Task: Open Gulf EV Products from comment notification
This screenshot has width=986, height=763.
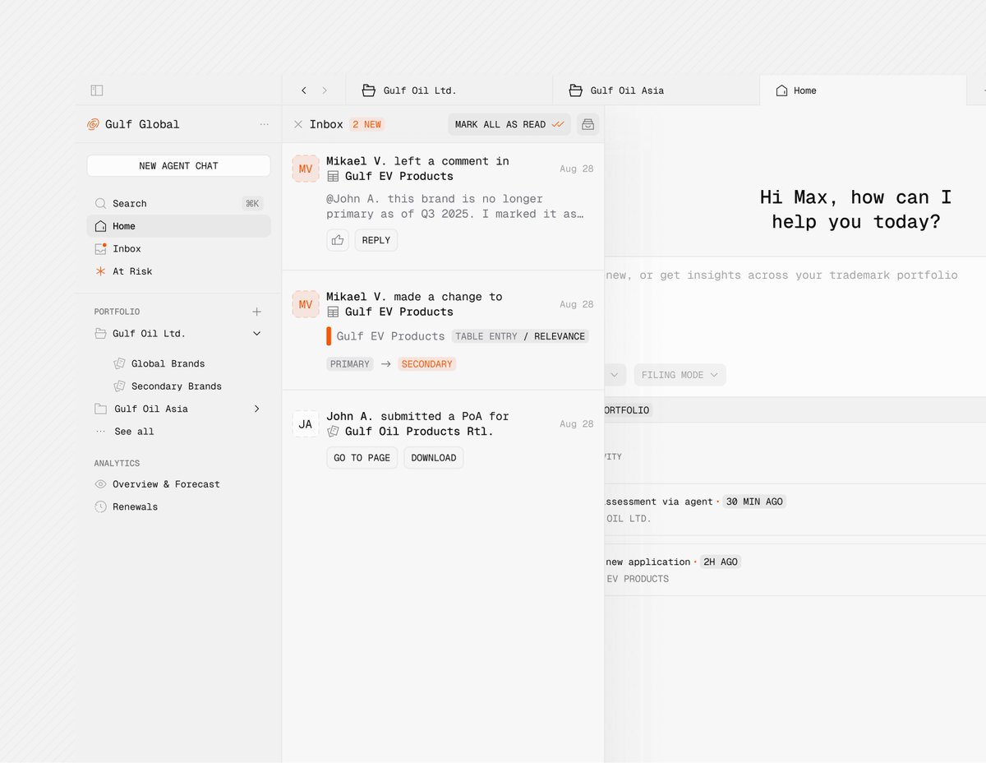Action: click(390, 176)
